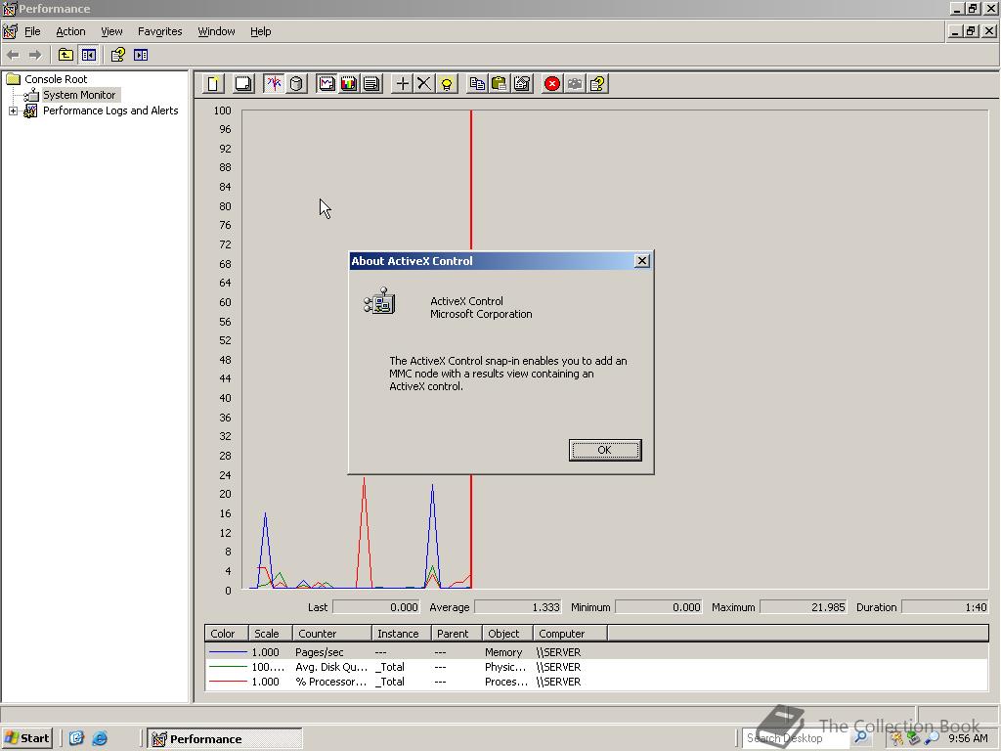The width and height of the screenshot is (1001, 751).
Task: Click the Computer column header
Action: 570,634
